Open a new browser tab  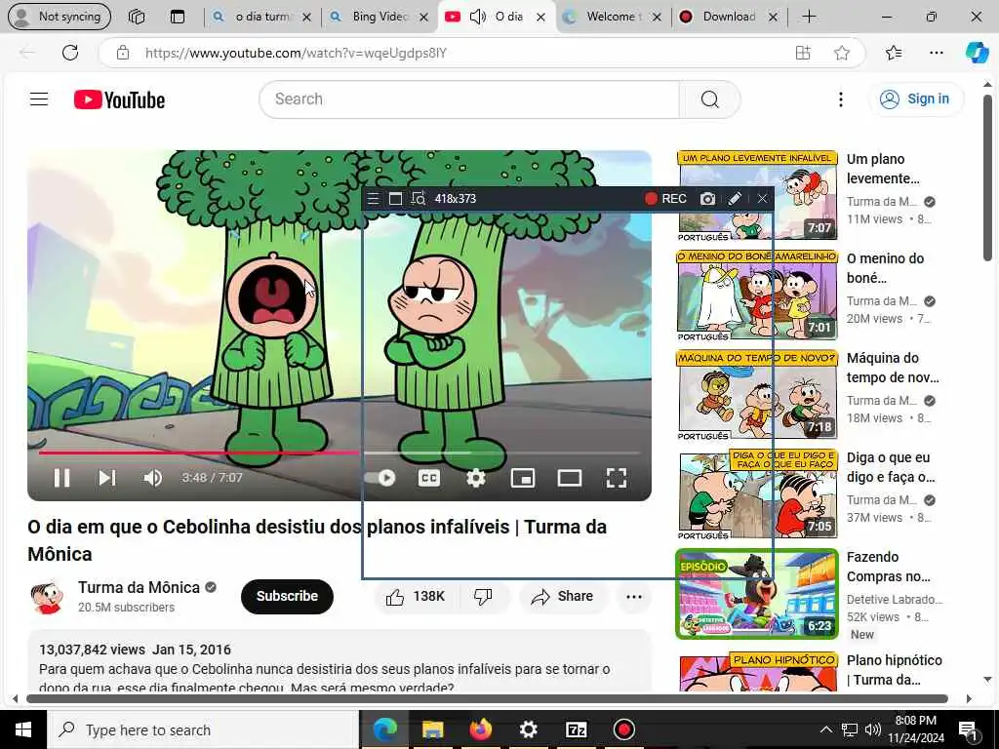tap(809, 17)
